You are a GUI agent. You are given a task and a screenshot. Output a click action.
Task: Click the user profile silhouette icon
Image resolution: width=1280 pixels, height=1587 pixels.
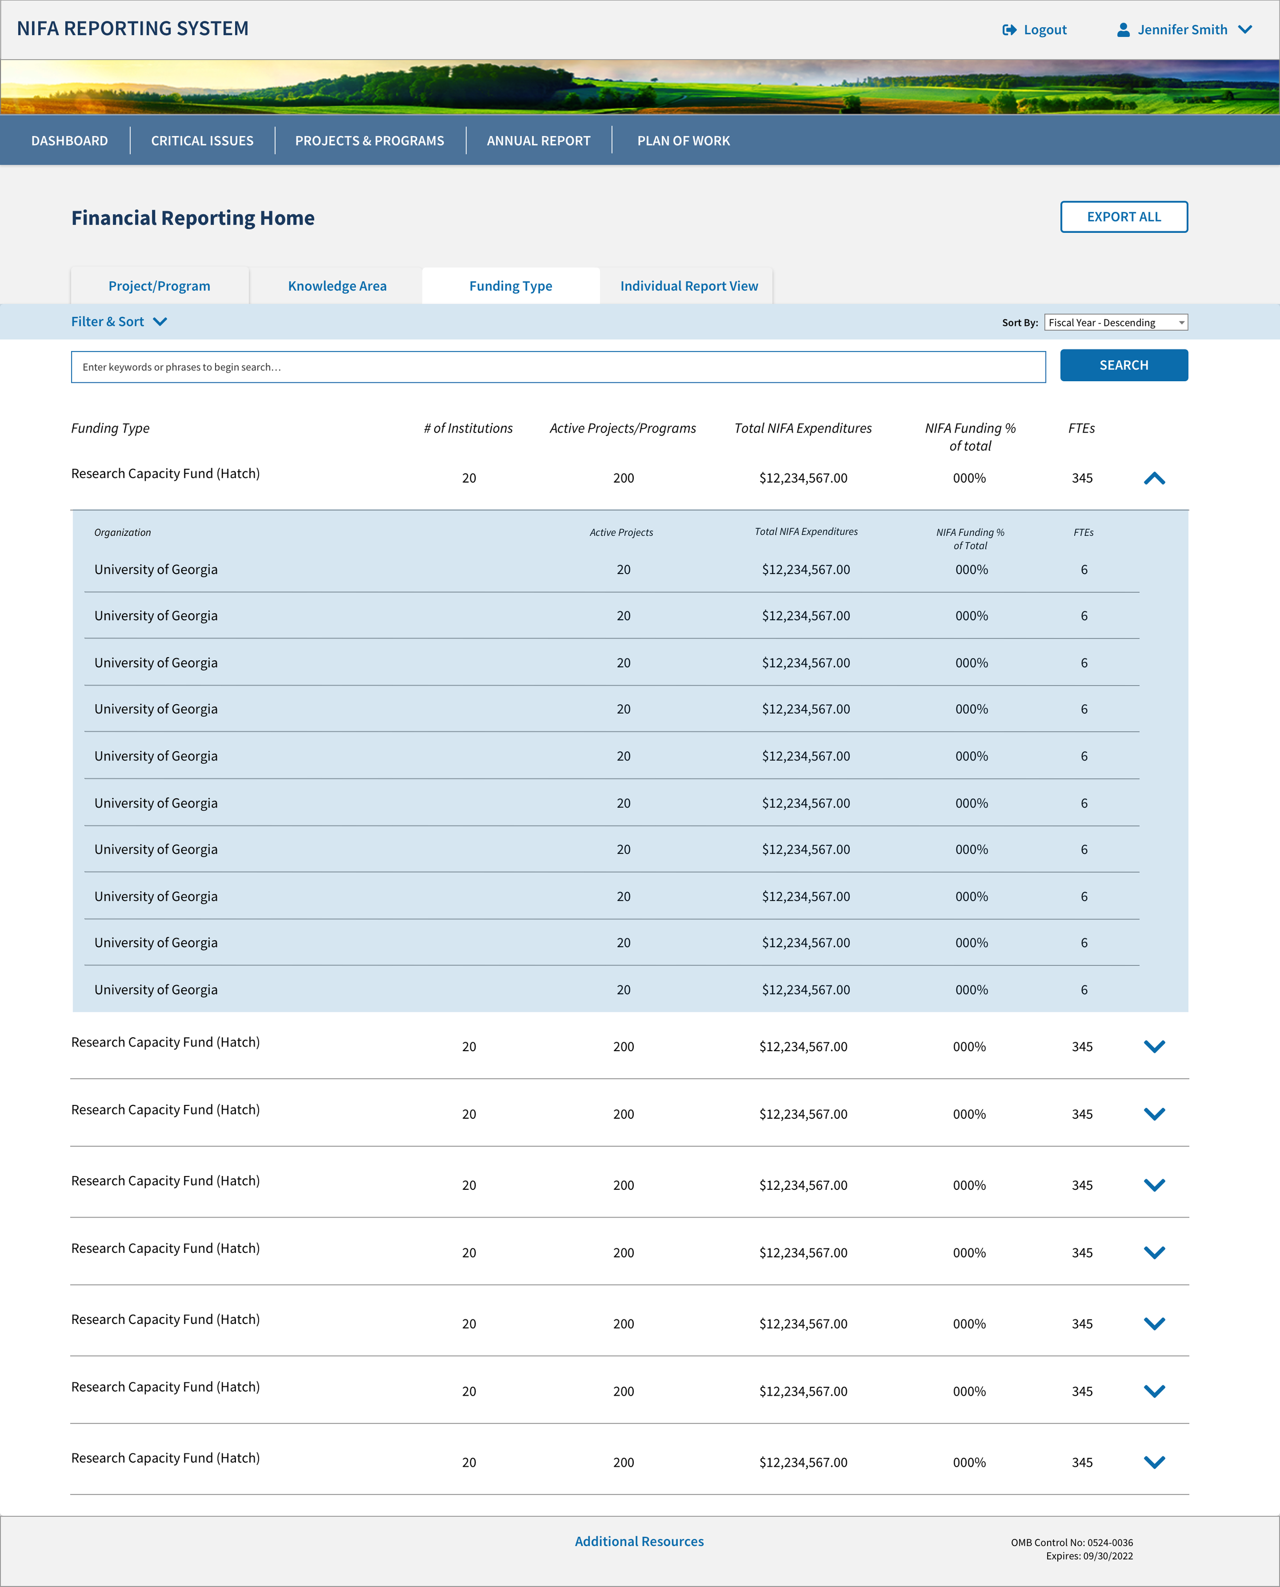point(1123,30)
